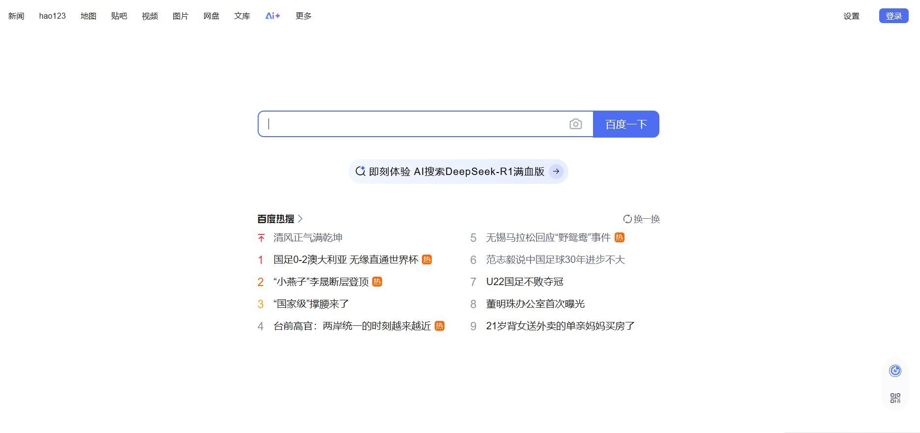Open headline 国足0-2澳大利亚 无缘直通世界杯
This screenshot has height=433, width=920.
(346, 260)
